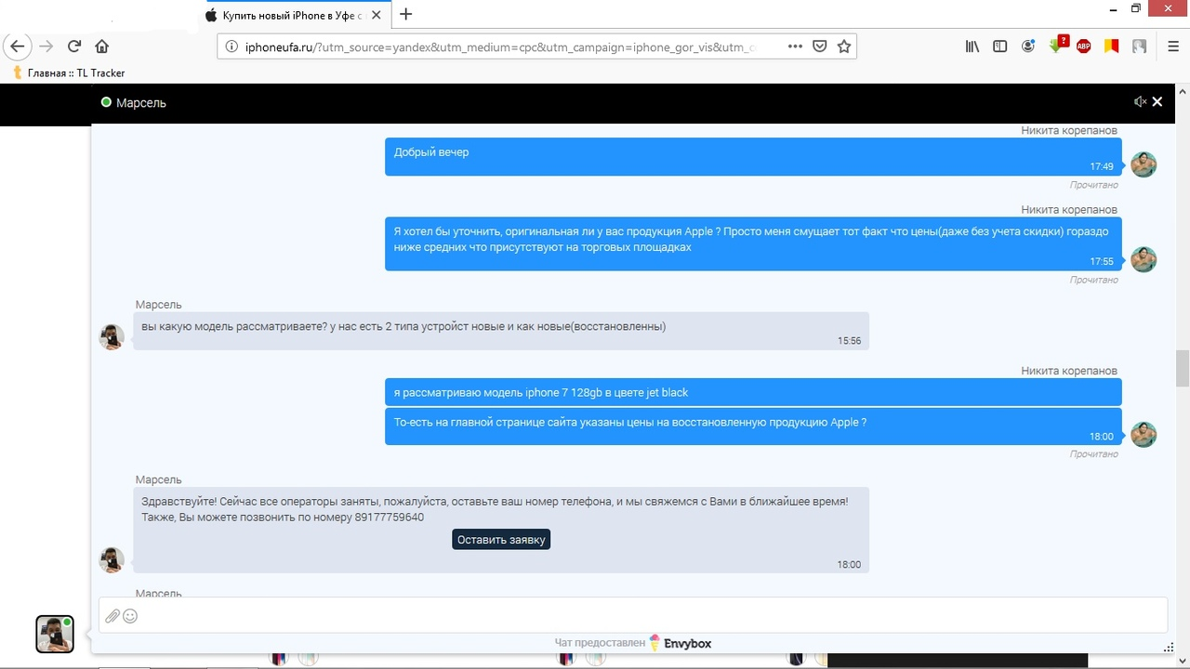Close the Марсель chat window
This screenshot has height=669, width=1190.
click(x=1157, y=102)
